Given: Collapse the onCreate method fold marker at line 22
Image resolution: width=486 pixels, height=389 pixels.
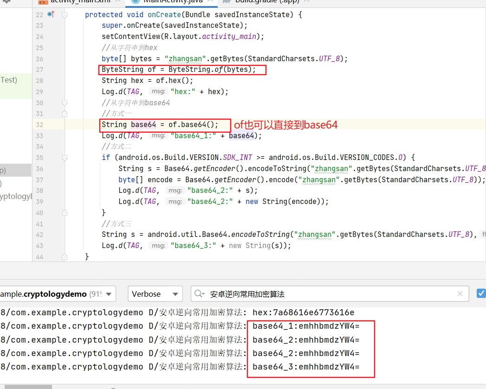Looking at the screenshot, I should coord(65,15).
